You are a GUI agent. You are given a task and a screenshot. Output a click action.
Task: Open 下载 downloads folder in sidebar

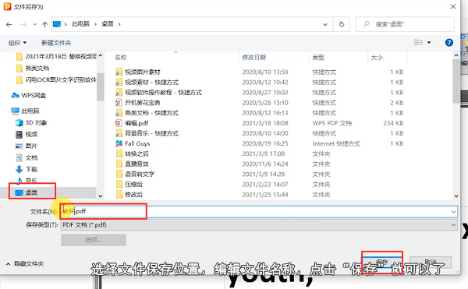27,169
